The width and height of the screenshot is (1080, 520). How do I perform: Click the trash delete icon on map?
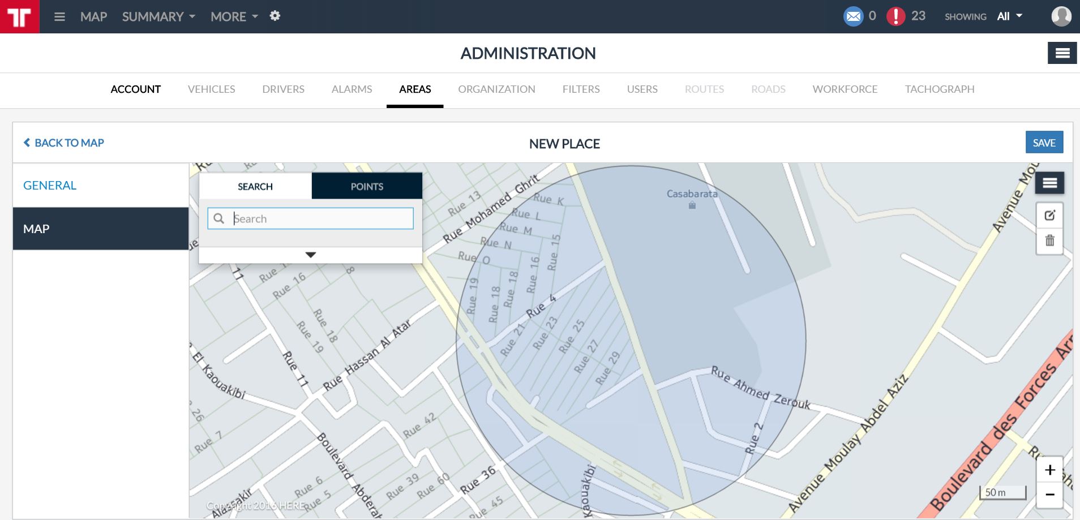click(x=1049, y=240)
